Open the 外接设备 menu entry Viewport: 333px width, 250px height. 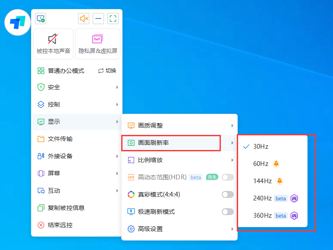tap(77, 156)
